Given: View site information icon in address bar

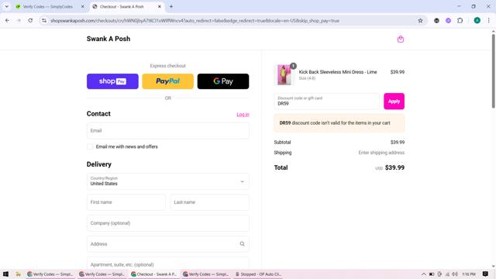Looking at the screenshot, I should point(44,21).
